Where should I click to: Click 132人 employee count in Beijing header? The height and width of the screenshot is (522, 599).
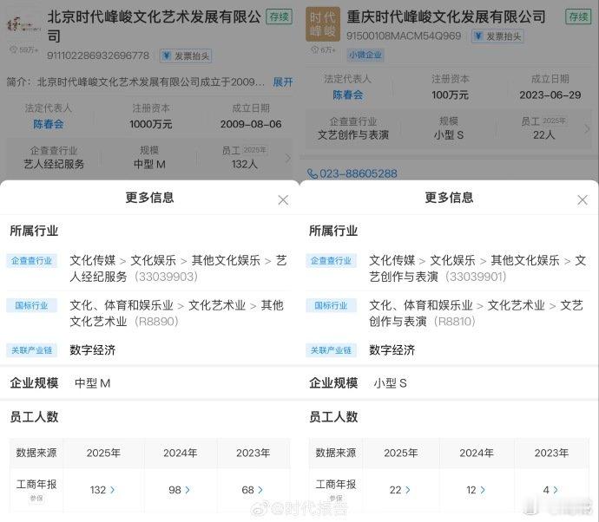tap(245, 164)
